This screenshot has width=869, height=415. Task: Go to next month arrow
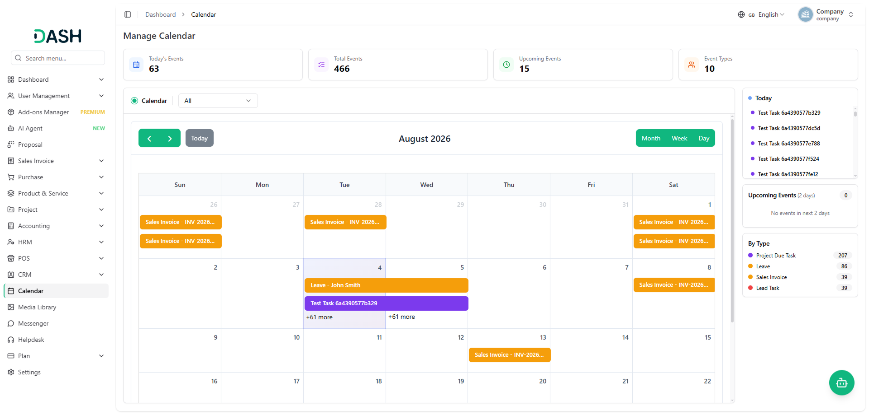[x=170, y=138]
